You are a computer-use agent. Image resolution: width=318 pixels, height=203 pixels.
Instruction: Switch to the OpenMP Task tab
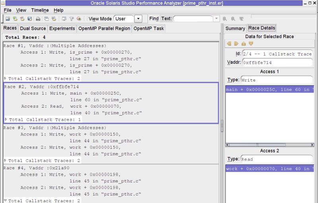tap(148, 28)
